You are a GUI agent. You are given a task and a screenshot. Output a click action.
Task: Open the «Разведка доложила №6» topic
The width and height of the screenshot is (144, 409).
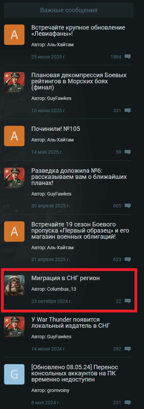click(79, 177)
